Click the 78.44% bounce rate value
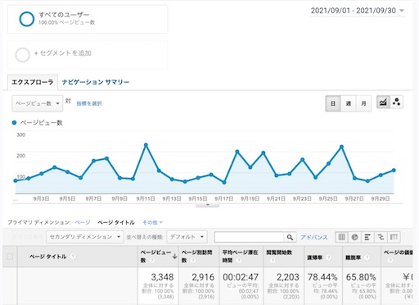This screenshot has height=305, width=419. tap(322, 277)
